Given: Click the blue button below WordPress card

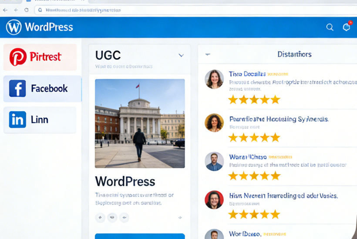Looking at the screenshot, I should click(140, 236).
